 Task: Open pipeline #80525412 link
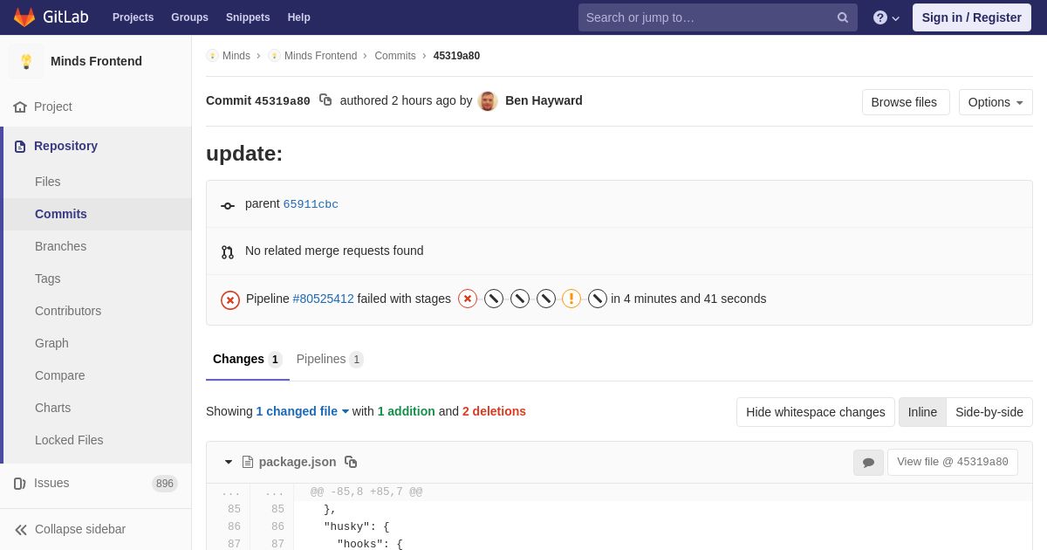pos(323,299)
